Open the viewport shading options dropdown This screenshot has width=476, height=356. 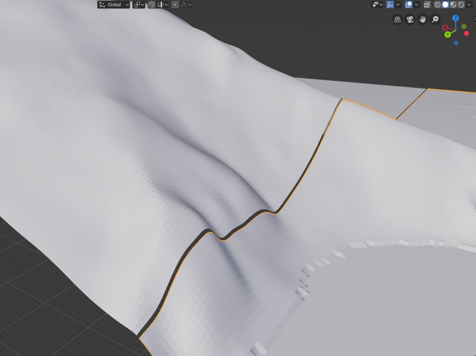[469, 5]
